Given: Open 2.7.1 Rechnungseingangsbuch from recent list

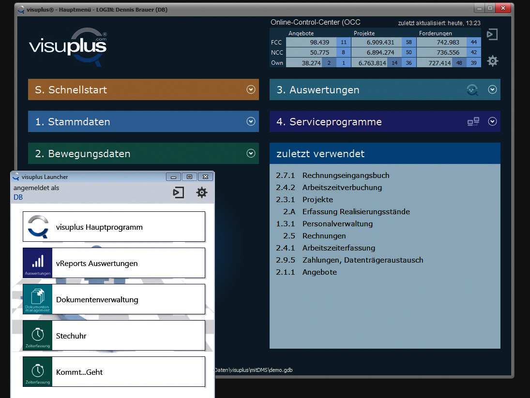Looking at the screenshot, I should coord(333,175).
